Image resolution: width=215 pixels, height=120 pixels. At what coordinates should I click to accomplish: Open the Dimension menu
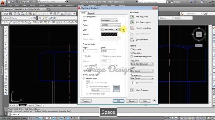(x=69, y=5)
